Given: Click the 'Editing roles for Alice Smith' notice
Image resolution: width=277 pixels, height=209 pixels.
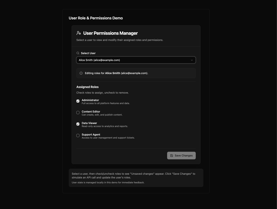Looking at the screenshot, I should point(136,73).
